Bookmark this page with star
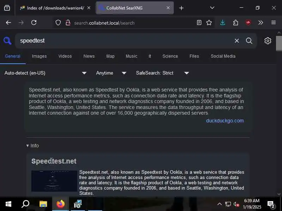The image size is (282, 211). click(x=209, y=23)
